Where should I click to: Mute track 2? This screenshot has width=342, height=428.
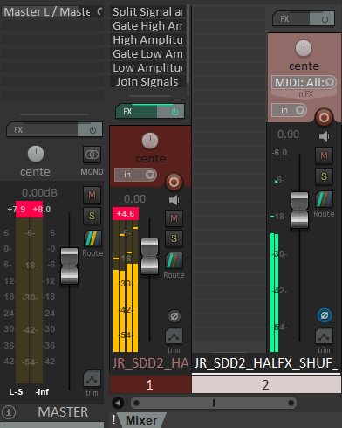[x=324, y=155]
